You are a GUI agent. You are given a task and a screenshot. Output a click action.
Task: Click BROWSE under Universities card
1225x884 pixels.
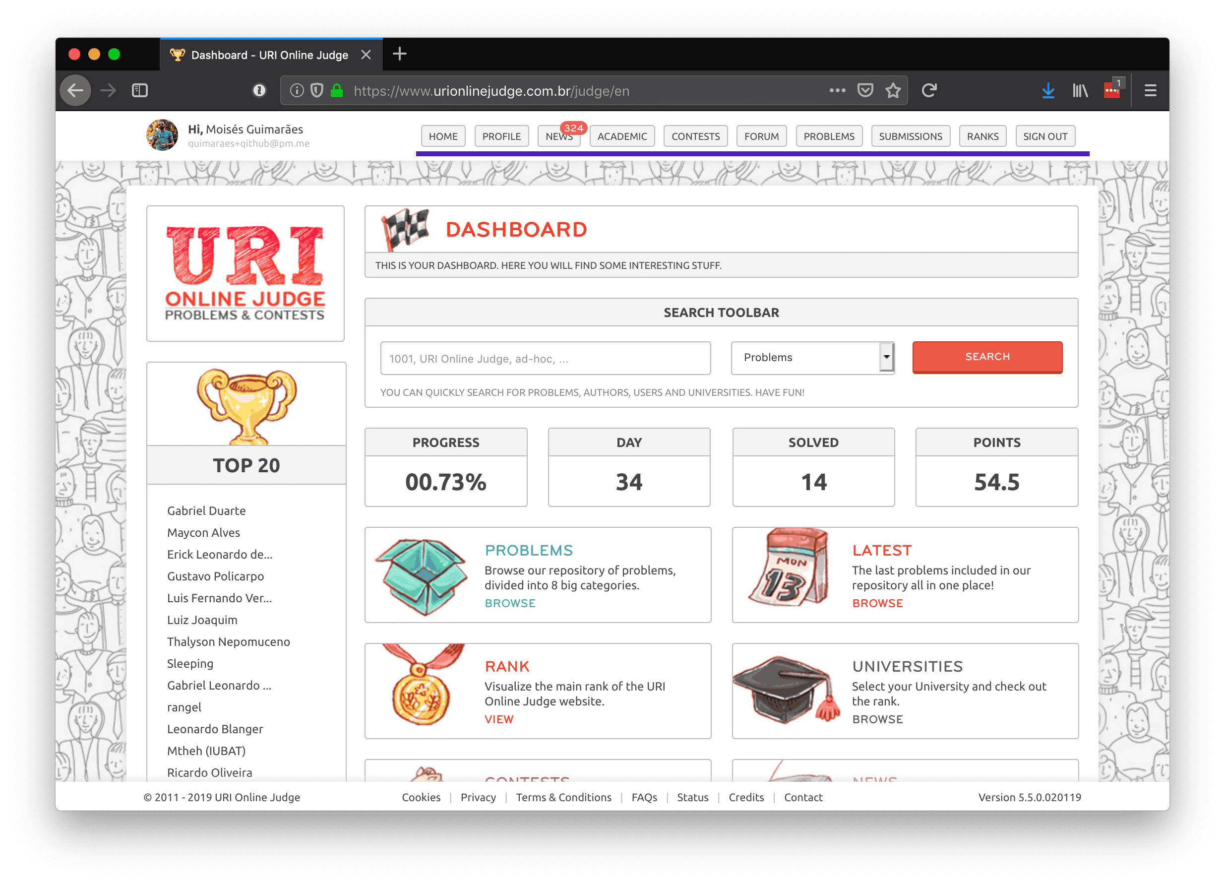pos(878,719)
